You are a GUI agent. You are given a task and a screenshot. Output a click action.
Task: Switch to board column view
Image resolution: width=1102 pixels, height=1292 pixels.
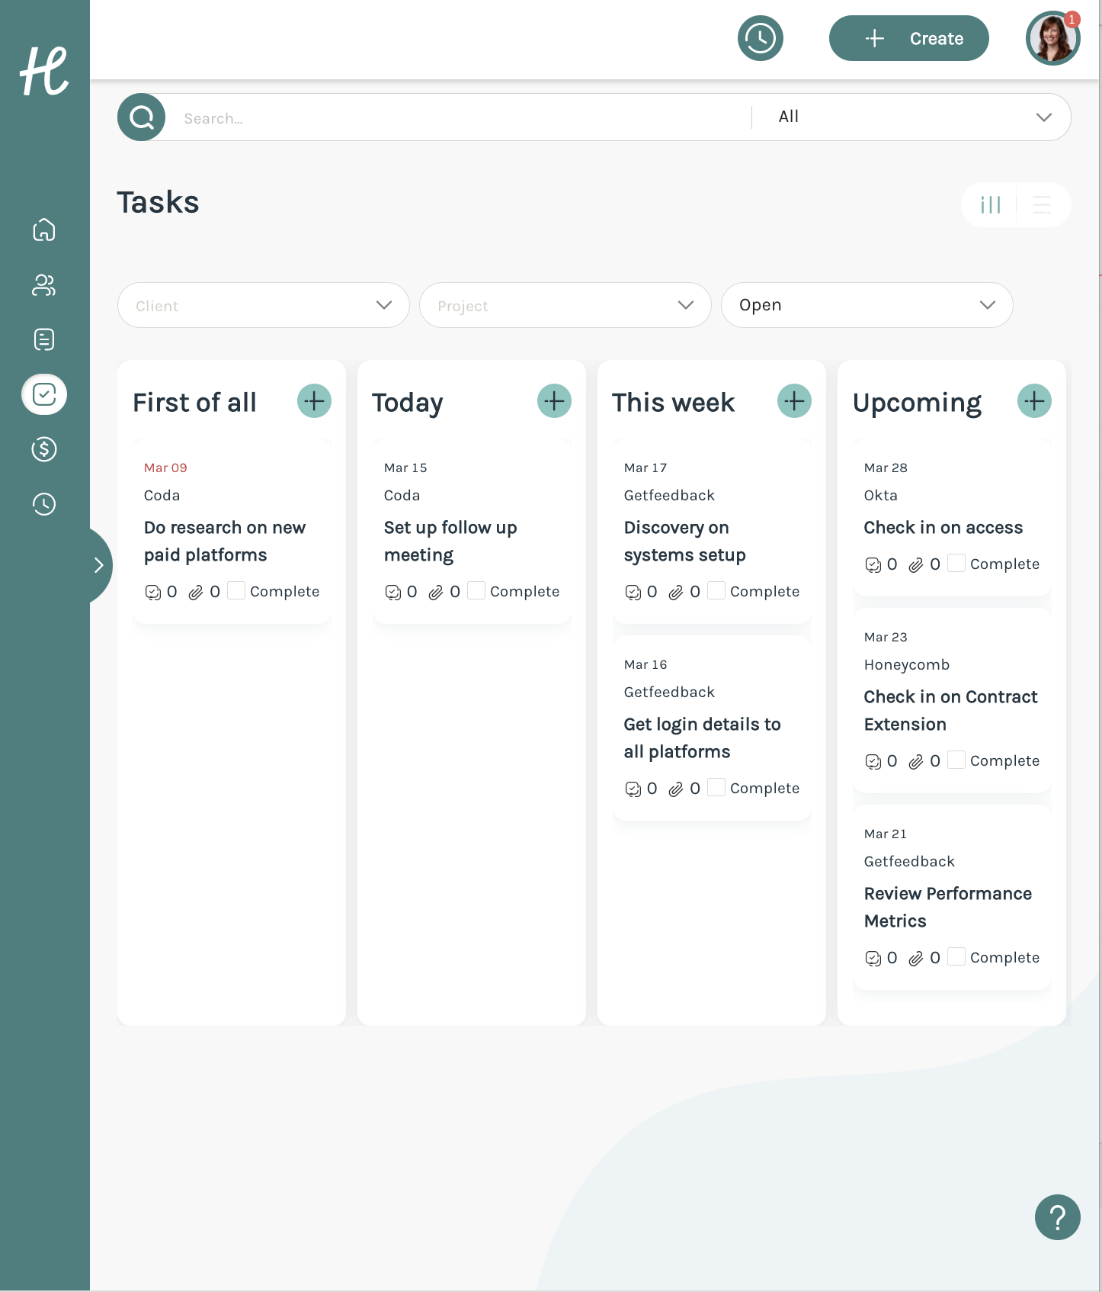[990, 204]
